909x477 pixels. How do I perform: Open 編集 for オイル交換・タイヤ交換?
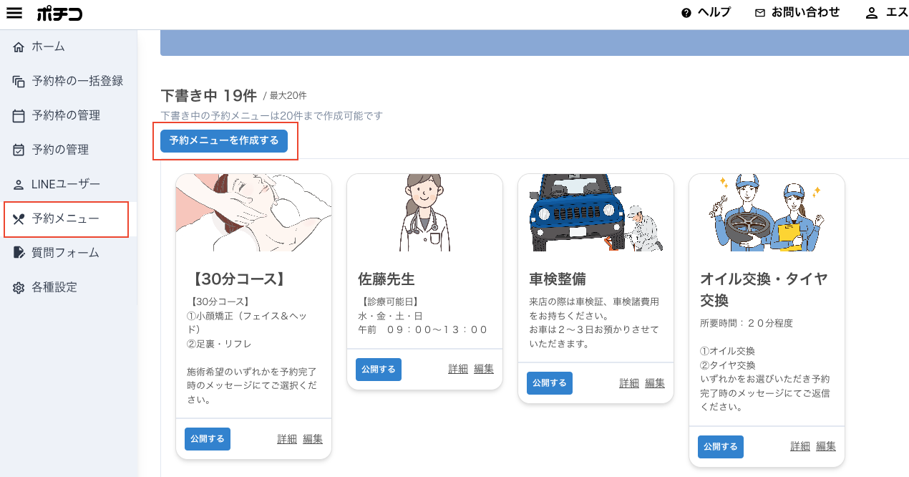click(826, 447)
